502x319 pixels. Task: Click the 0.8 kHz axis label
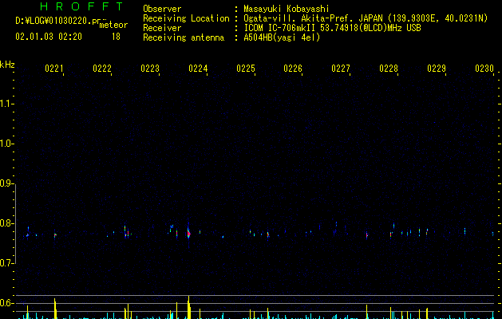tap(6, 223)
